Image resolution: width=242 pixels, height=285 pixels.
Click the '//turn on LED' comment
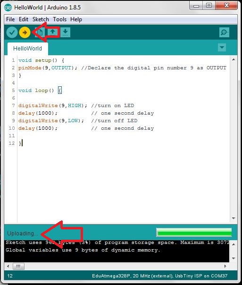pos(113,106)
